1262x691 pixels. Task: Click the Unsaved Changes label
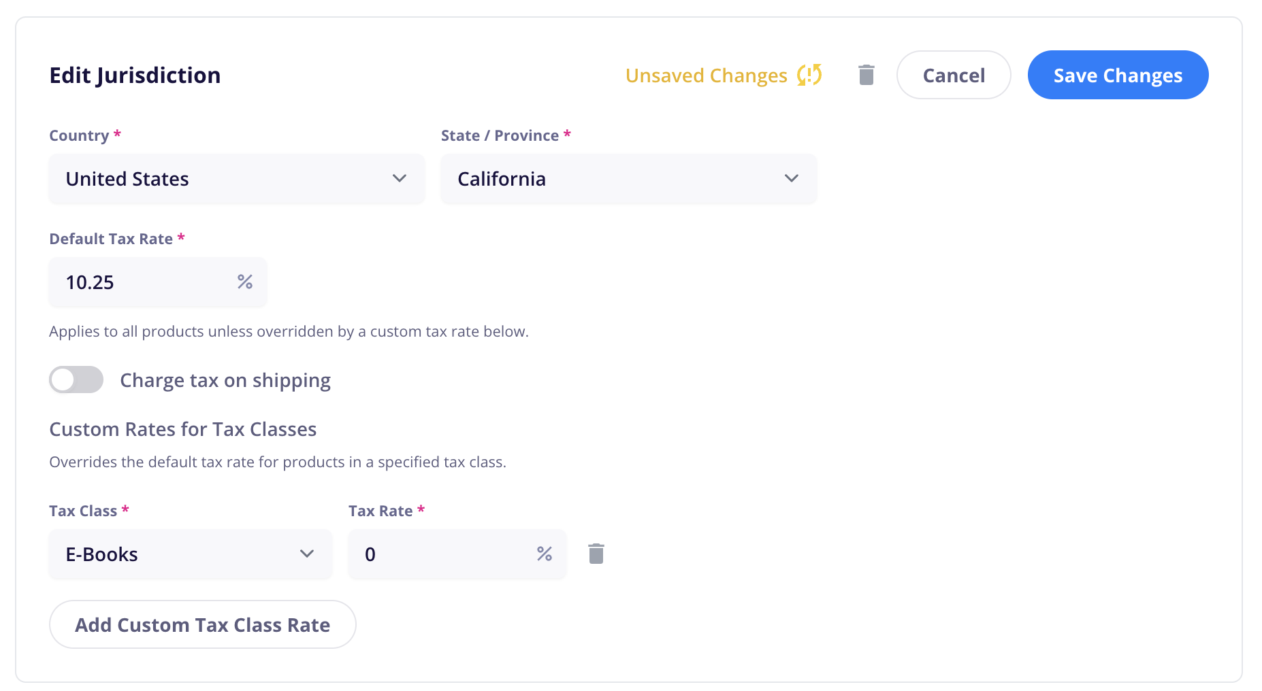click(706, 75)
